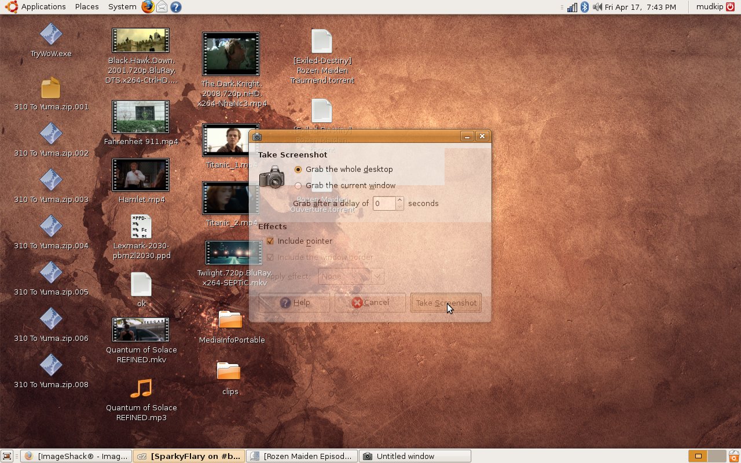
Task: Open the volume speaker icon
Action: [x=597, y=7]
